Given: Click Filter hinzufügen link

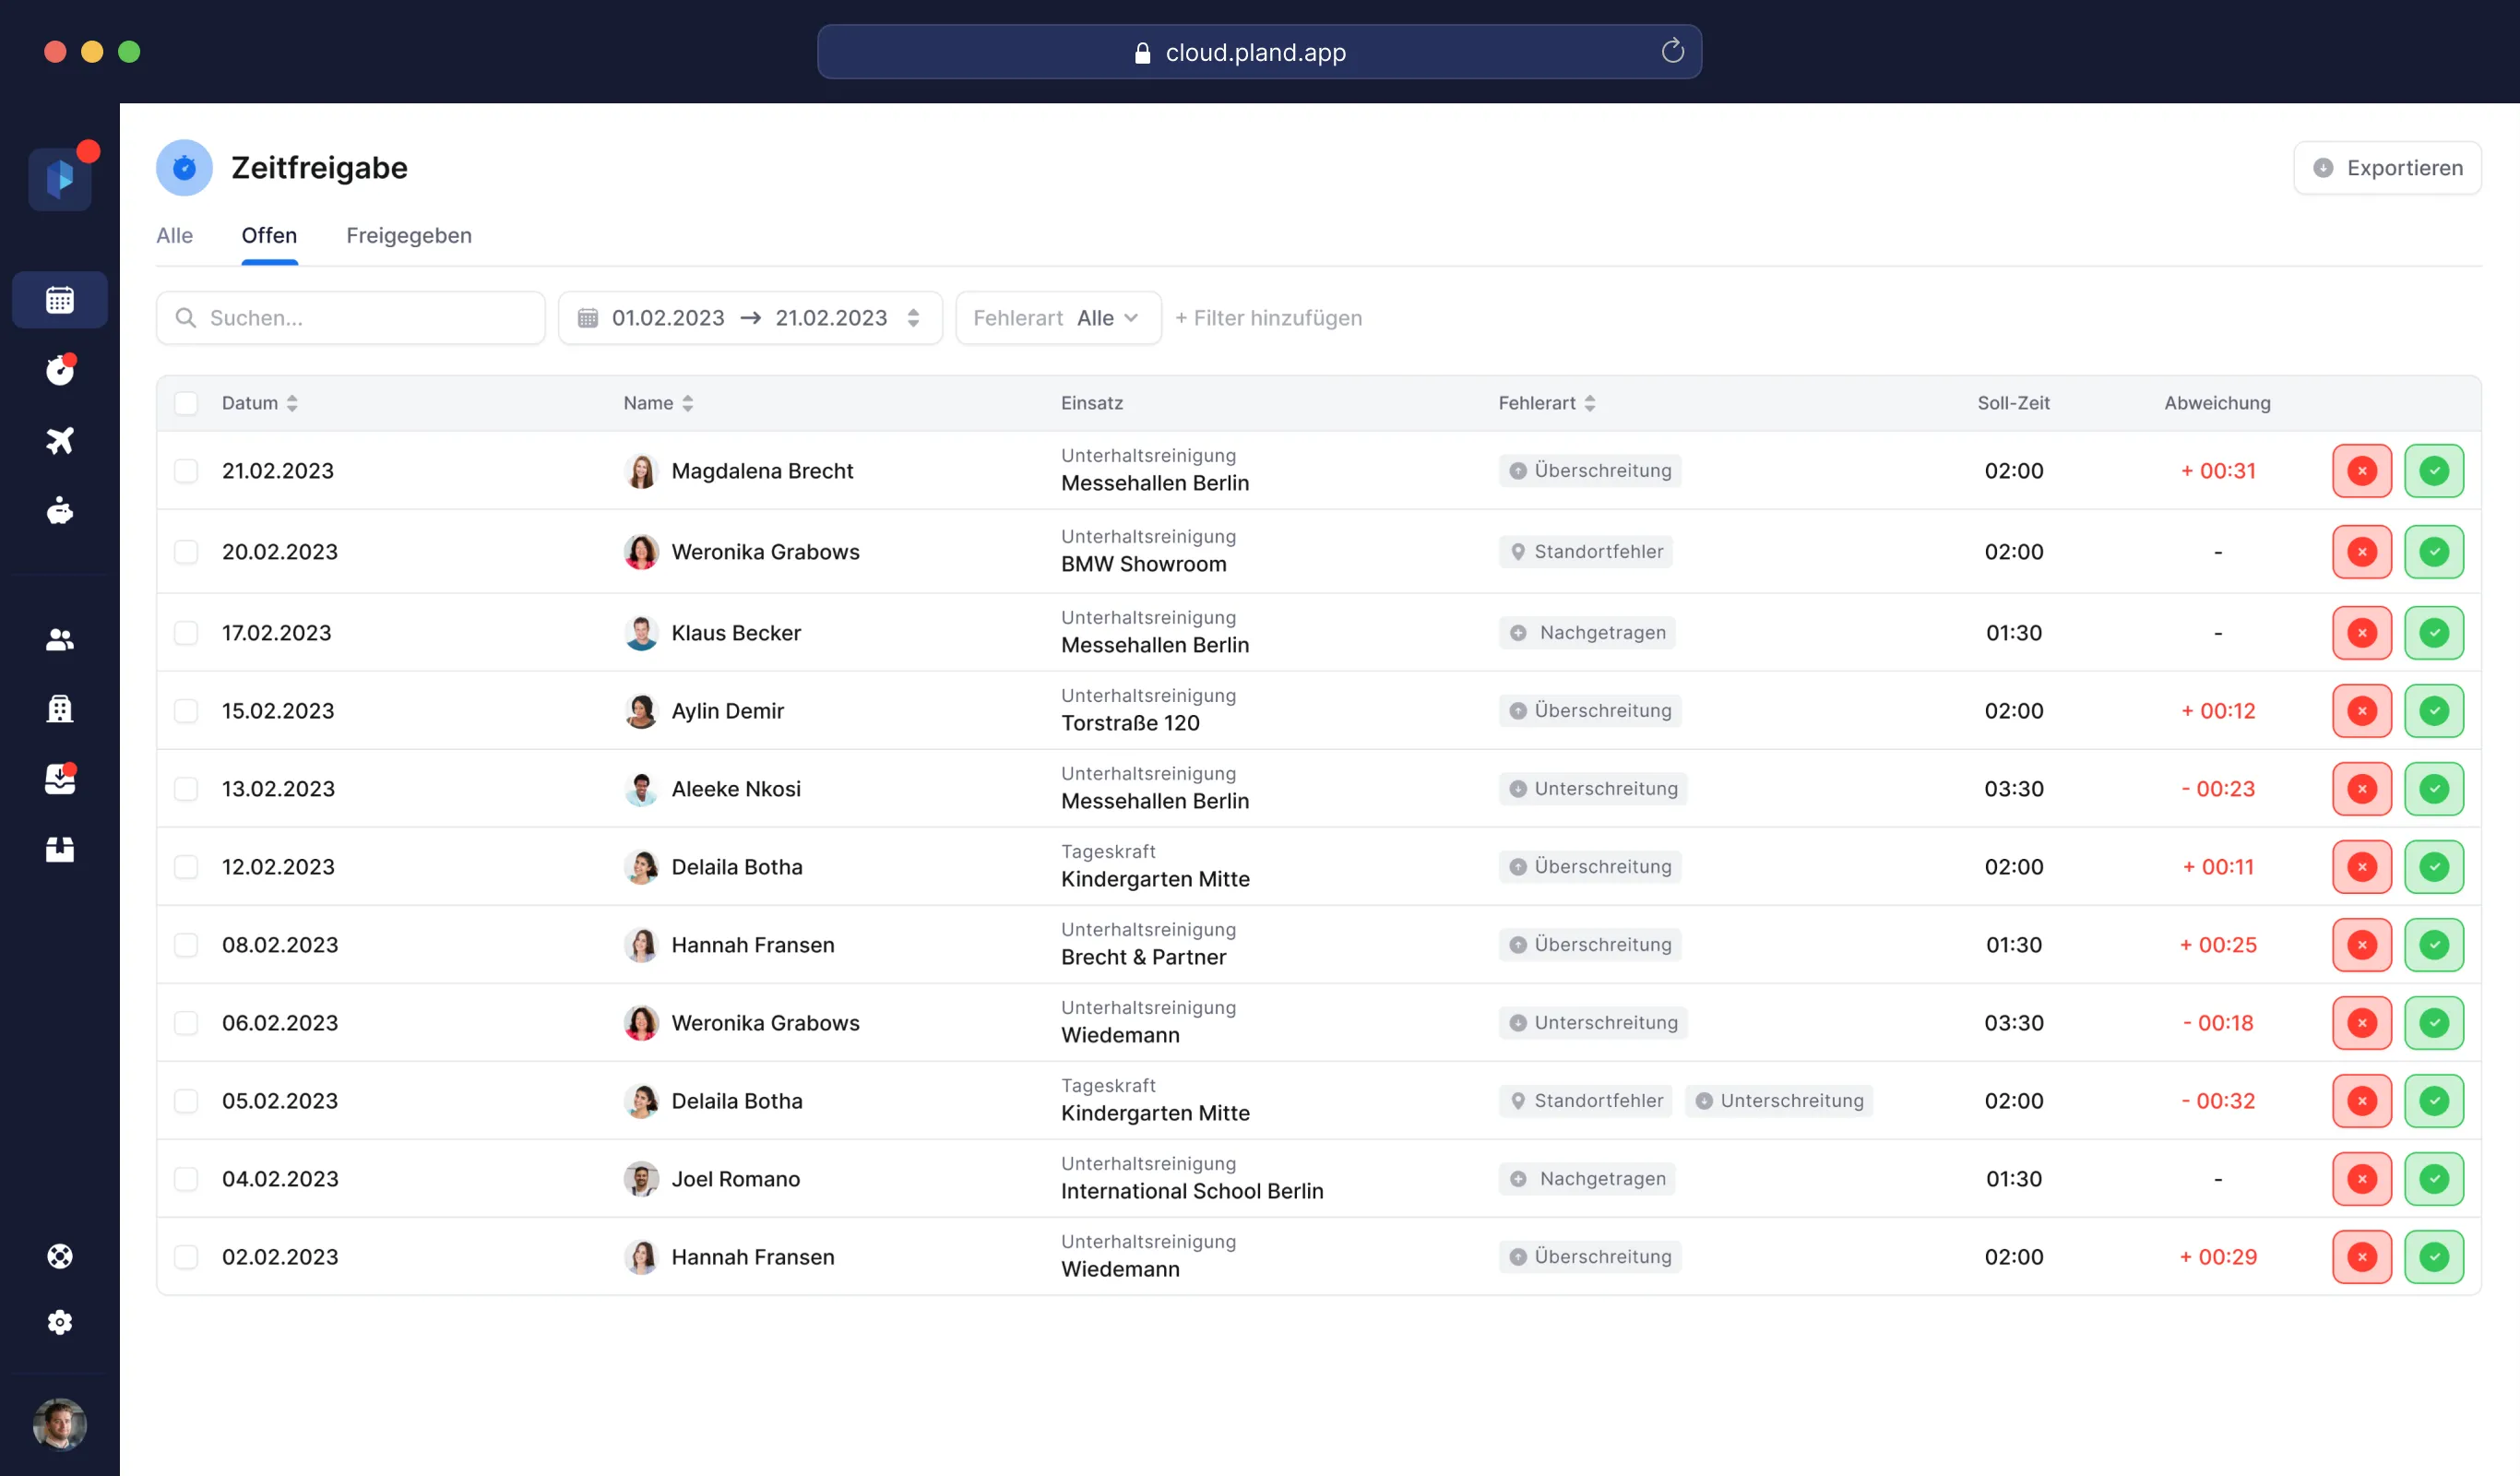Looking at the screenshot, I should tap(1268, 318).
